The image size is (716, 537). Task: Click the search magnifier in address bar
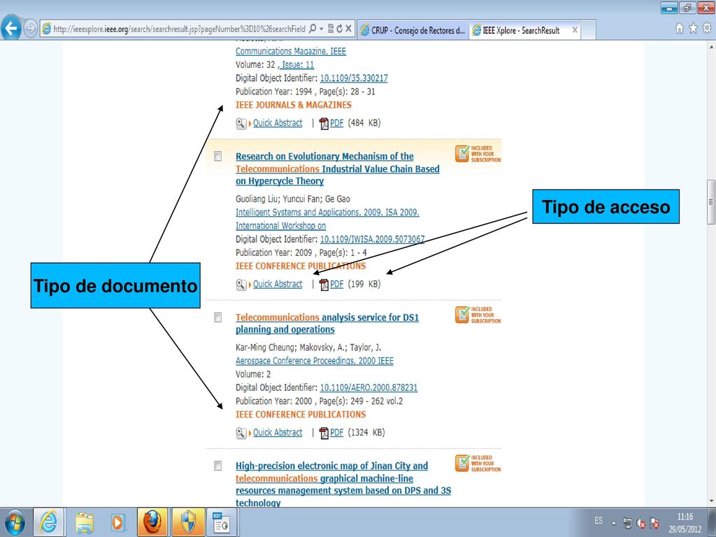pyautogui.click(x=313, y=29)
